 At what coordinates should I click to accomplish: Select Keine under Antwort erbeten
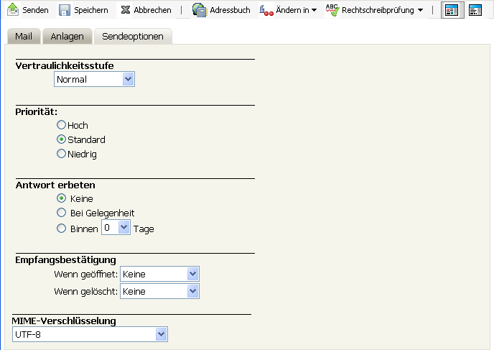(x=61, y=198)
